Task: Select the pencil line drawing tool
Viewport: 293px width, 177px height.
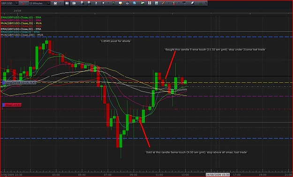Action: pos(164,3)
